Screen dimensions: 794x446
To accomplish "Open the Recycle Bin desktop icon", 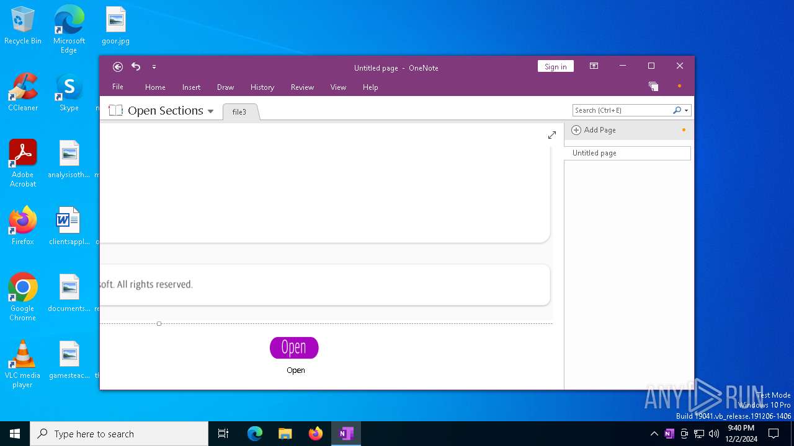I will [23, 26].
